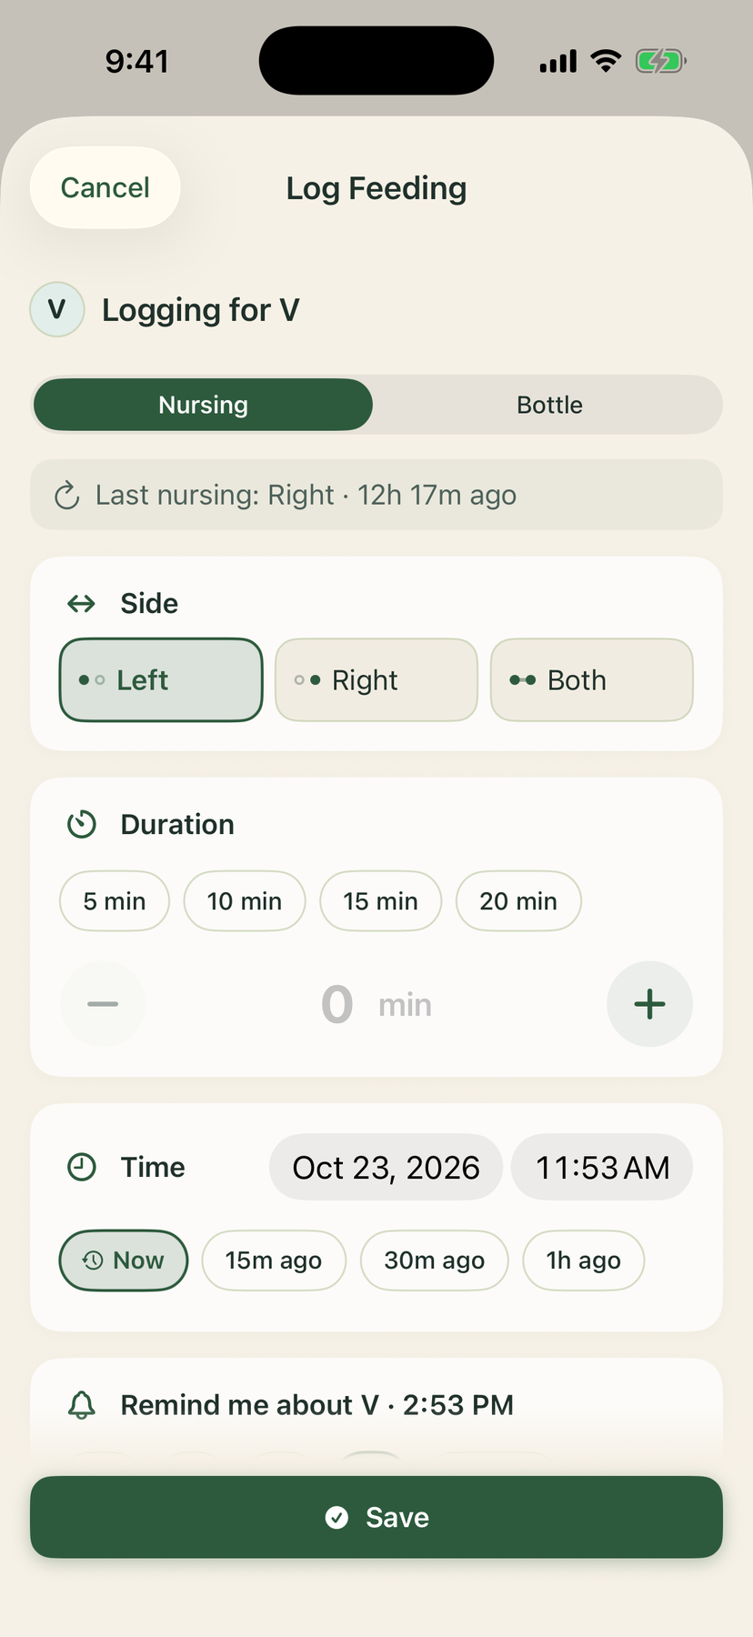This screenshot has height=1637, width=753.
Task: Increase duration with the plus button
Action: pos(649,1004)
